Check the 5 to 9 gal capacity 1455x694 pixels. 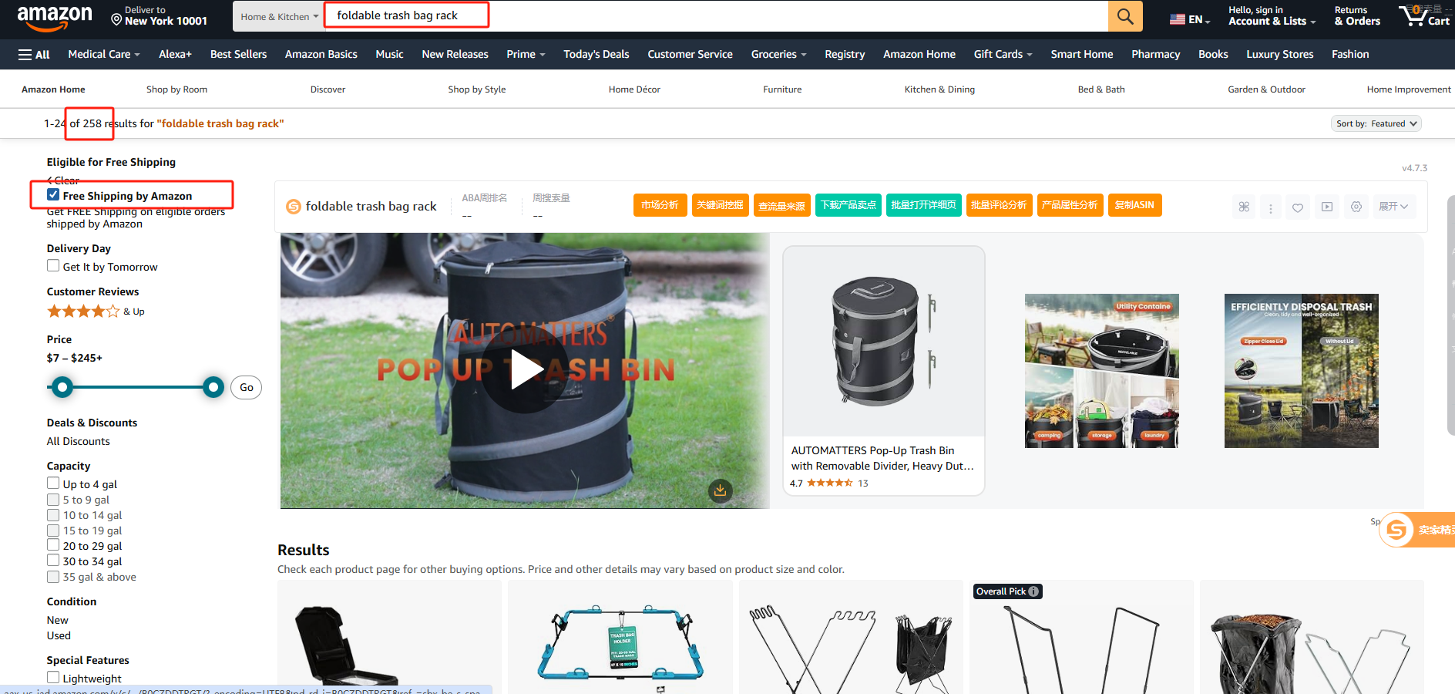[x=53, y=499]
